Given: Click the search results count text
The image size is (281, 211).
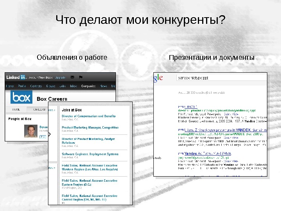Looking at the screenshot, I should tap(201, 93).
